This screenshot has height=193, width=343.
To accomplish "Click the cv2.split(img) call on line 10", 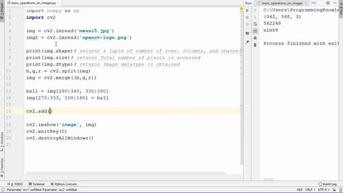I will pyautogui.click(x=70, y=71).
